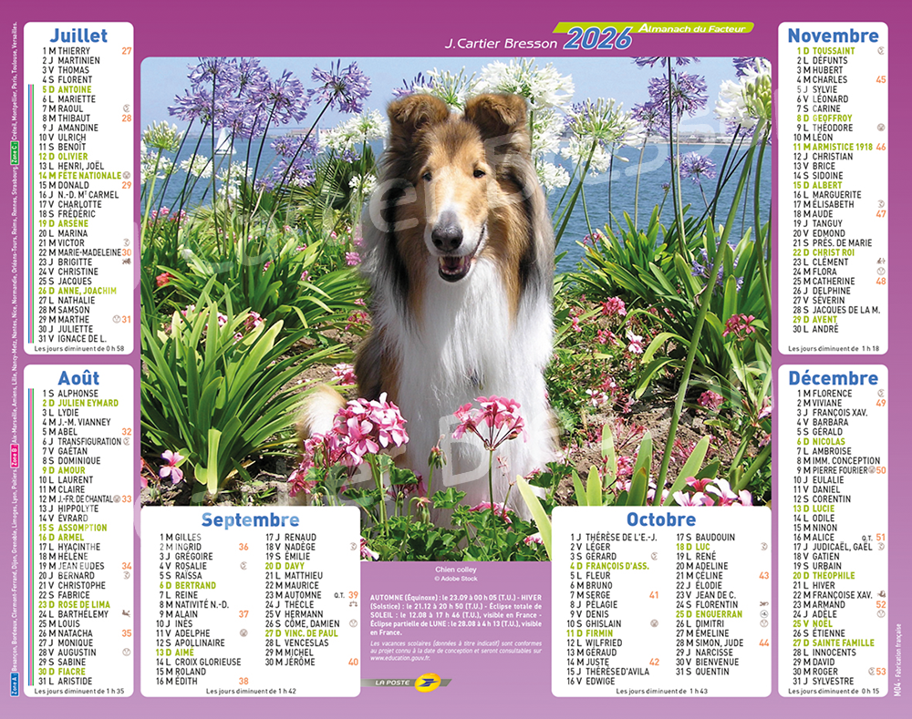The image size is (912, 719).
Task: Open the Septembre month heading
Action: (251, 519)
